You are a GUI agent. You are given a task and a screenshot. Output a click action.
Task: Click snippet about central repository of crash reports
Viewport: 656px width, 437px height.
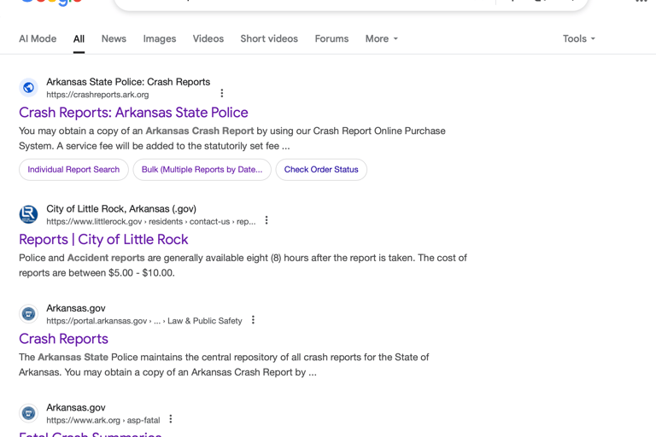pyautogui.click(x=224, y=364)
